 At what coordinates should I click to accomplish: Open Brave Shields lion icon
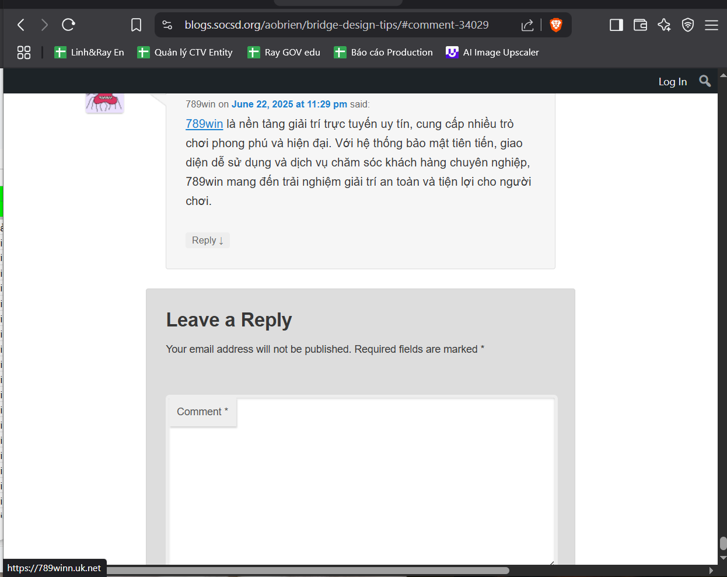556,25
